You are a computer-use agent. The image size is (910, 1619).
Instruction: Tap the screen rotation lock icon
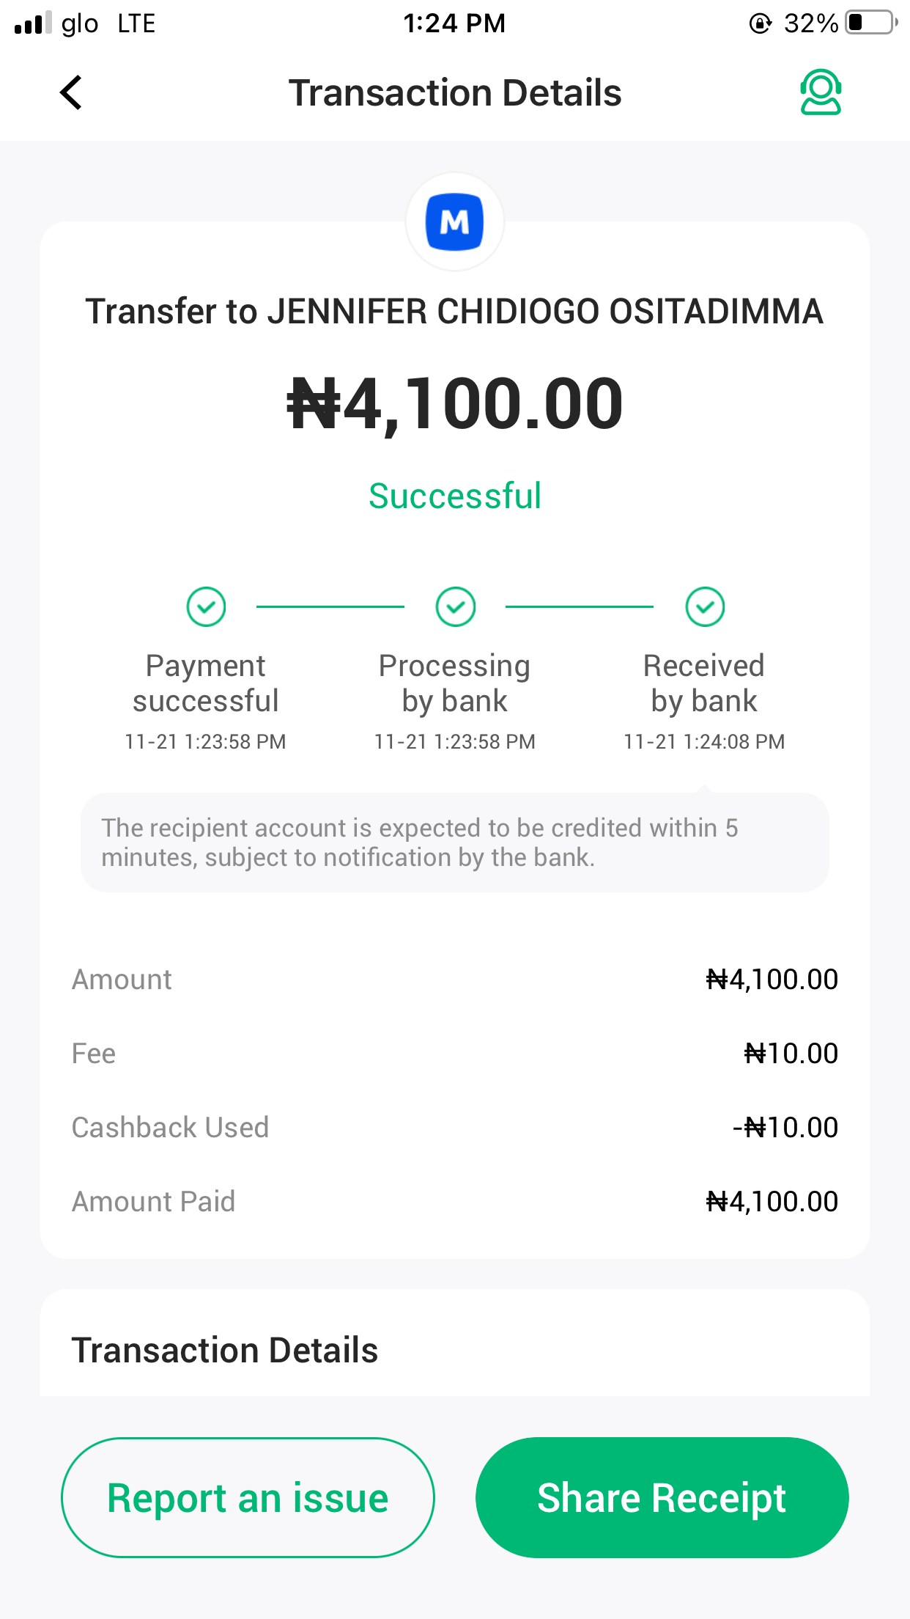click(x=760, y=23)
